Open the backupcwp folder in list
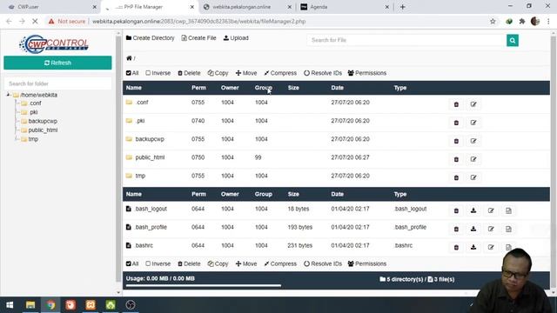This screenshot has height=313, width=557. point(150,139)
